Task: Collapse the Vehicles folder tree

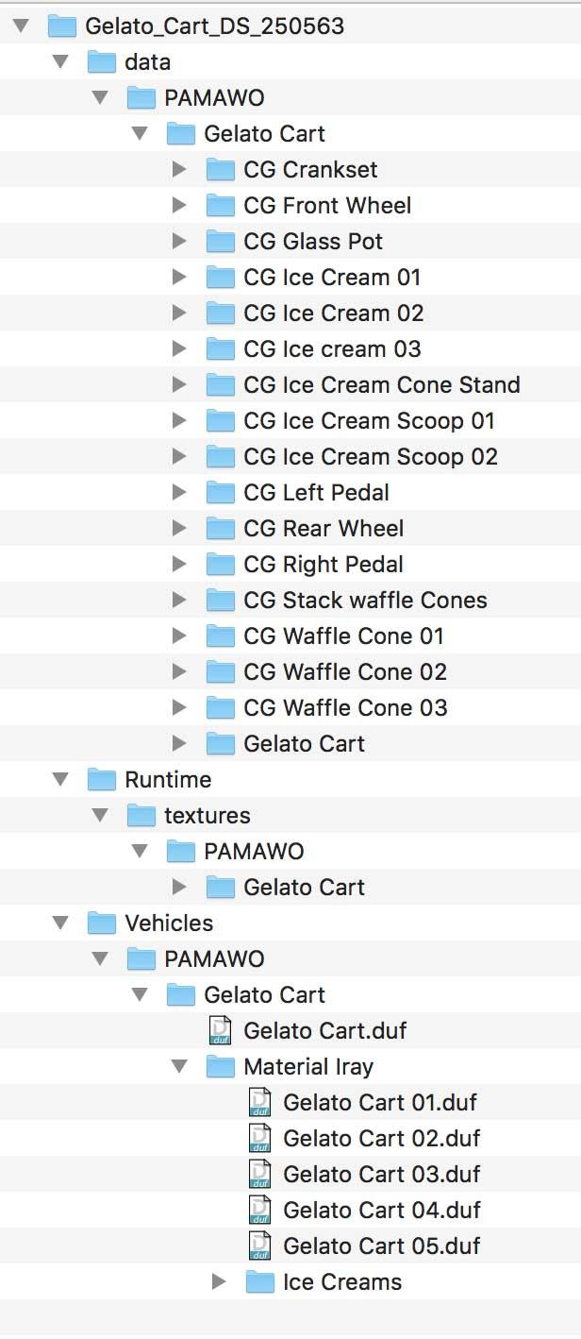Action: pyautogui.click(x=60, y=924)
